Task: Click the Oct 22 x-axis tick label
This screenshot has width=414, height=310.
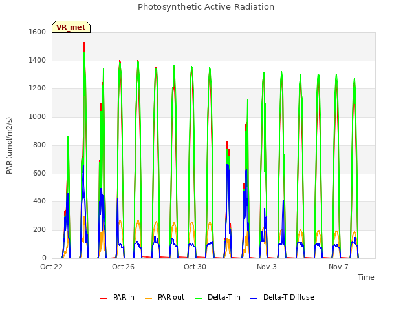Action: tap(51, 267)
